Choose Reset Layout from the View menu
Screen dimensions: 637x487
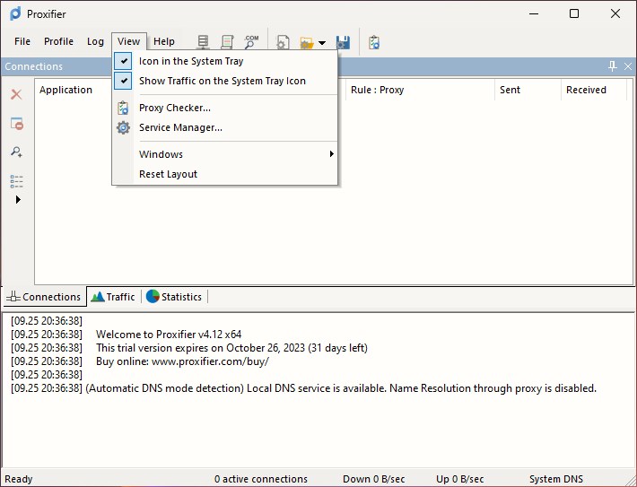click(168, 174)
